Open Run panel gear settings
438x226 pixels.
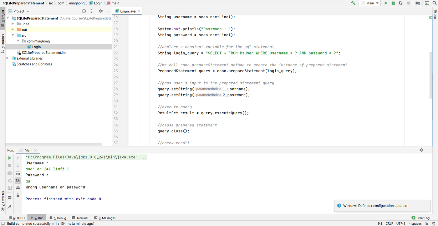tap(421, 150)
